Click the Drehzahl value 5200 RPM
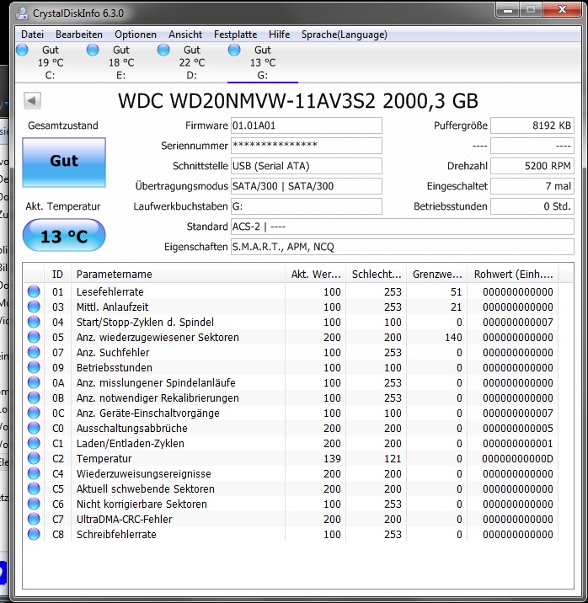This screenshot has height=603, width=588. [x=532, y=166]
